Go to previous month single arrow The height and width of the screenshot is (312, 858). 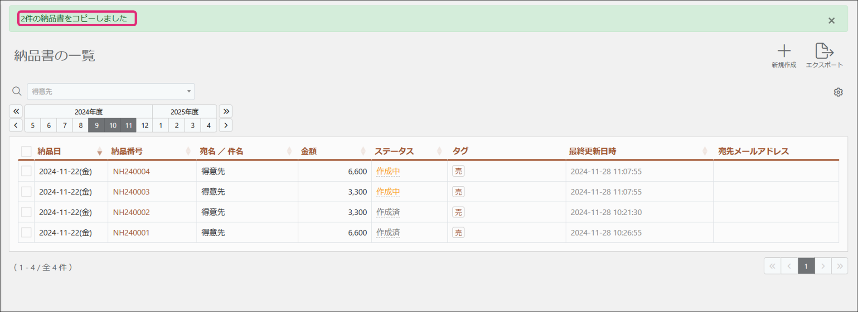[x=16, y=125]
